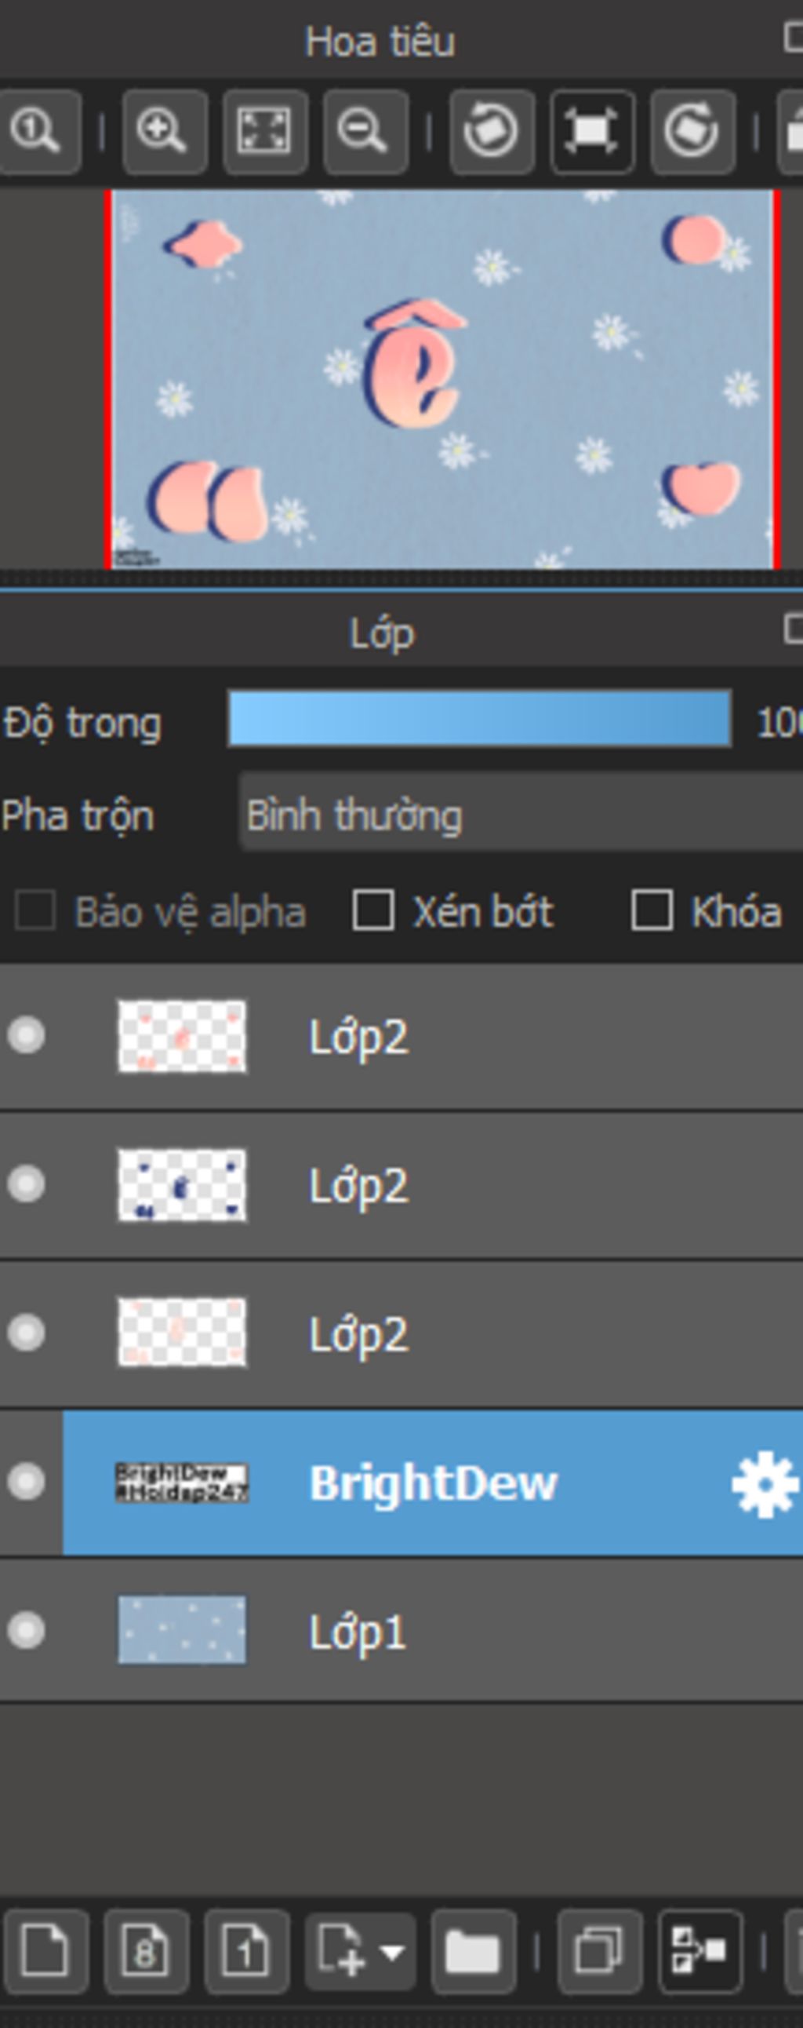Hide the BrightDew layer visibility
This screenshot has width=803, height=2028.
(26, 1483)
